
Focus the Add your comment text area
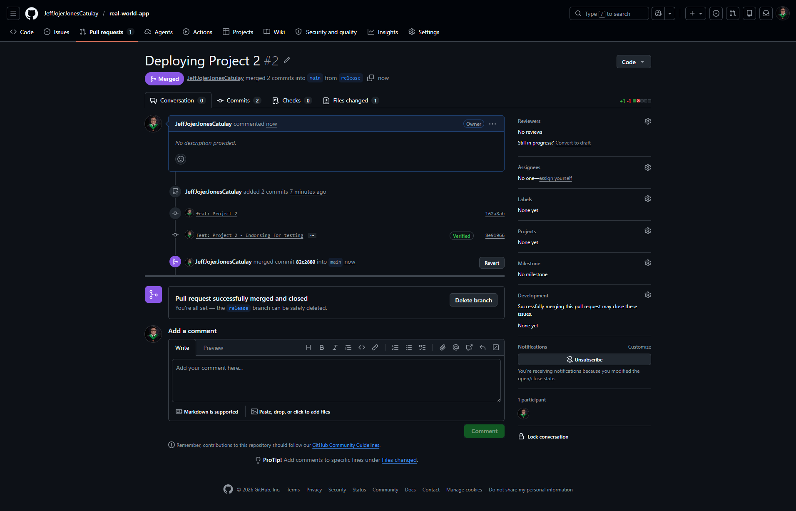tap(336, 381)
